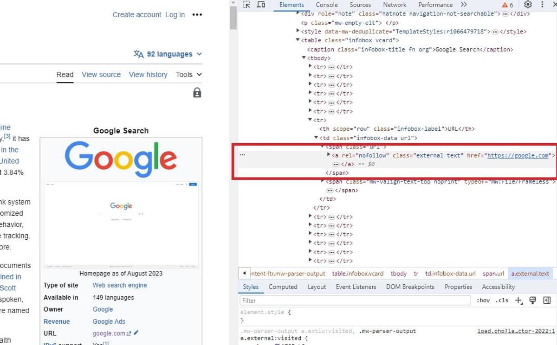Select table.infobox.vcard in the breadcrumb

pos(358,274)
